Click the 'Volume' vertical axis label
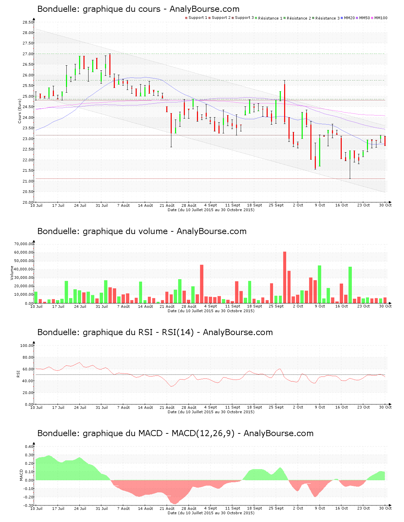This screenshot has width=404, height=522. pyautogui.click(x=12, y=273)
